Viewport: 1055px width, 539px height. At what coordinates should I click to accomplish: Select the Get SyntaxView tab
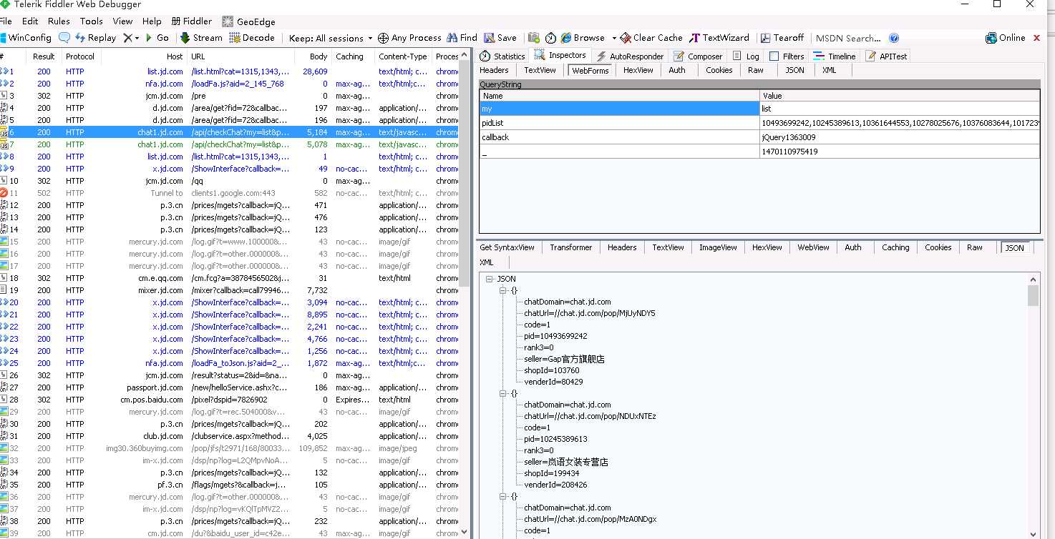[x=507, y=247]
